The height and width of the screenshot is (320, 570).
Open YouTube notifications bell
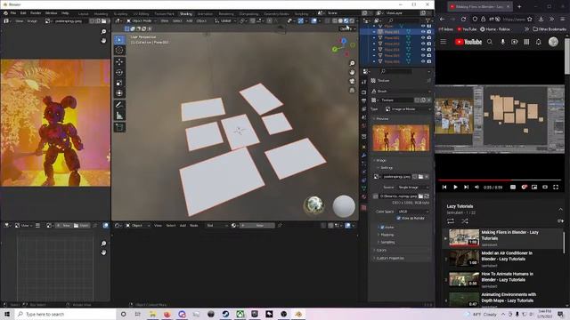(538, 42)
